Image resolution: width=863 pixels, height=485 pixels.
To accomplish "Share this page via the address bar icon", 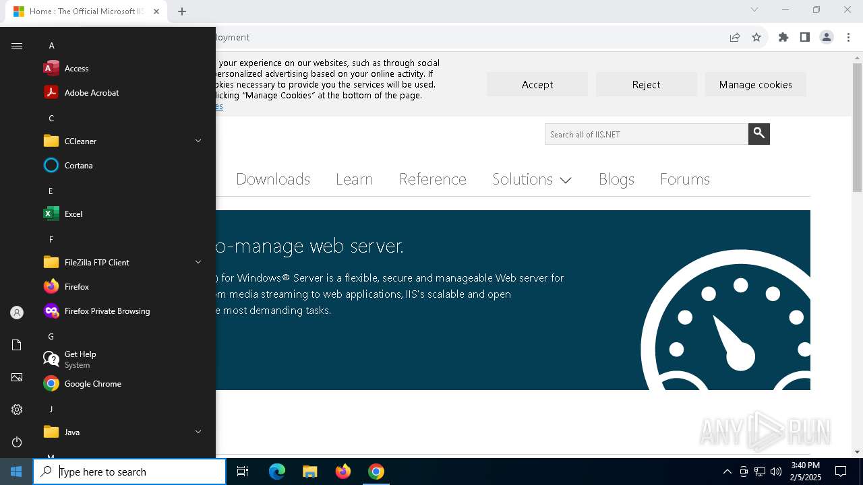I will [x=735, y=37].
